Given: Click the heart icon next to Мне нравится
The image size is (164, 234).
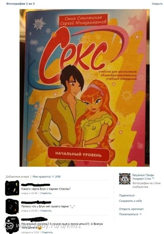Looking at the screenshot, I should pos(53,177).
